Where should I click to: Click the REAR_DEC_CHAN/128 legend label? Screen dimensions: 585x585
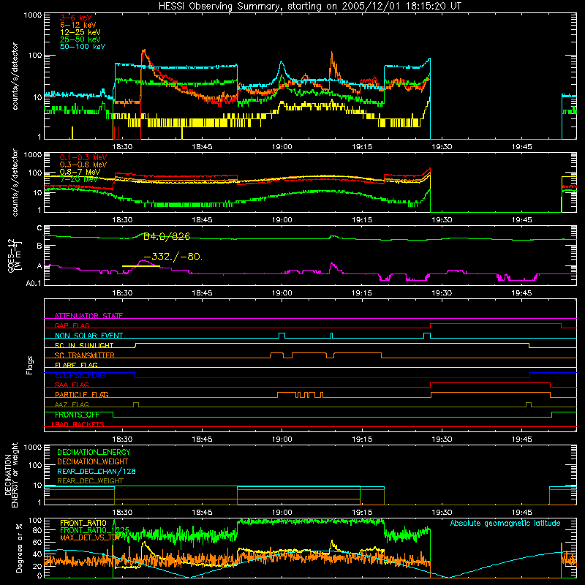click(x=97, y=471)
